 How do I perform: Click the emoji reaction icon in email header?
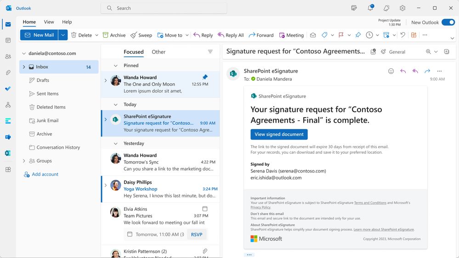[391, 71]
